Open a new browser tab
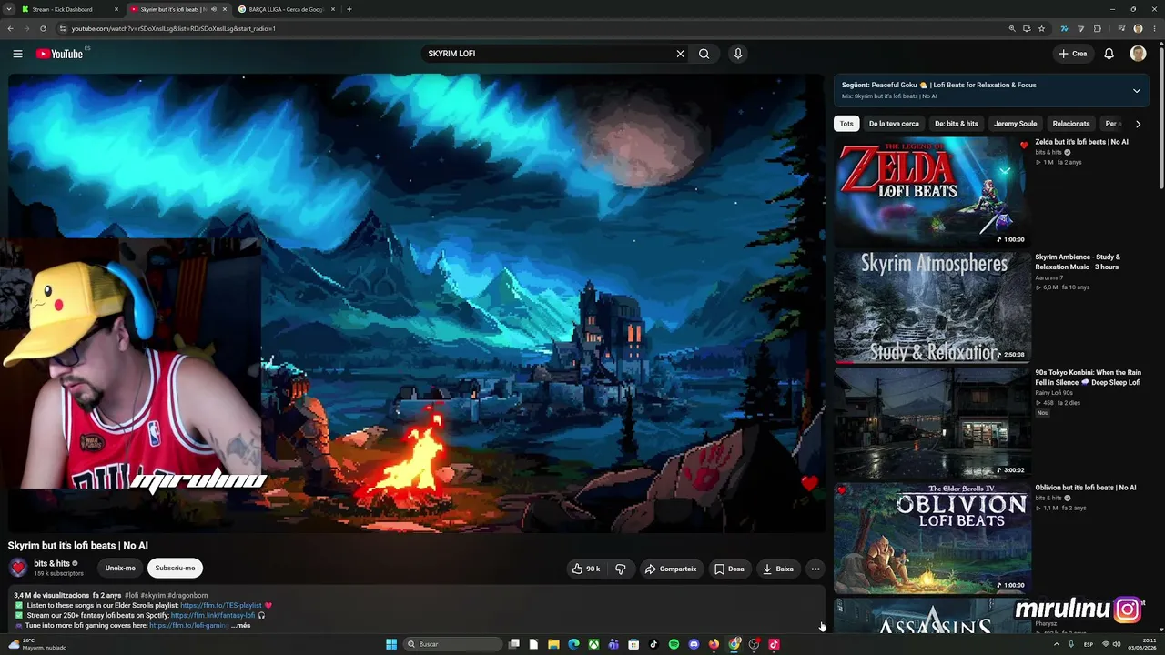Screen dimensions: 1165x655 pos(349,9)
